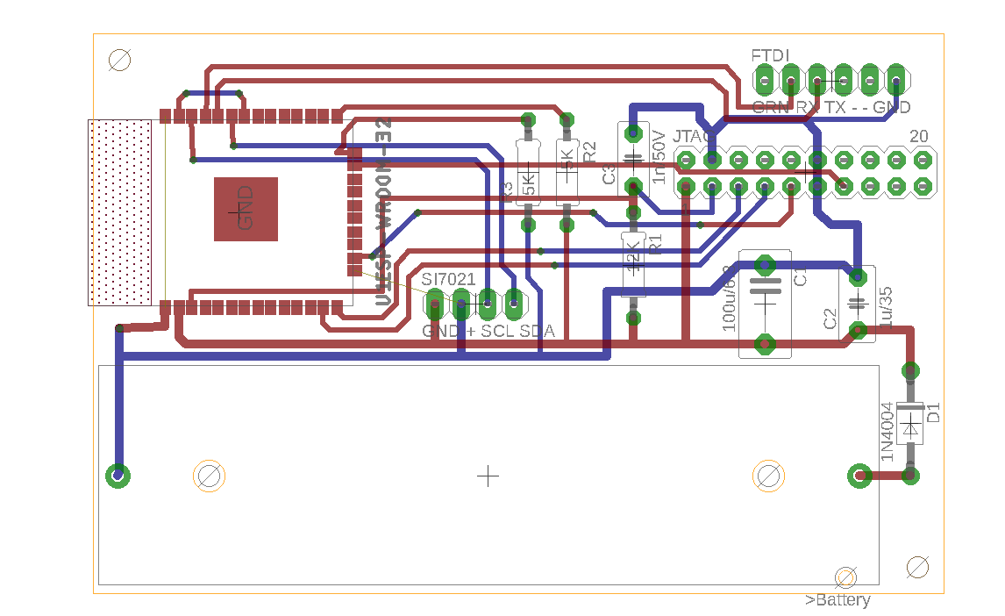Click the >Battery label text
Image resolution: width=1005 pixels, height=616 pixels.
tap(837, 600)
